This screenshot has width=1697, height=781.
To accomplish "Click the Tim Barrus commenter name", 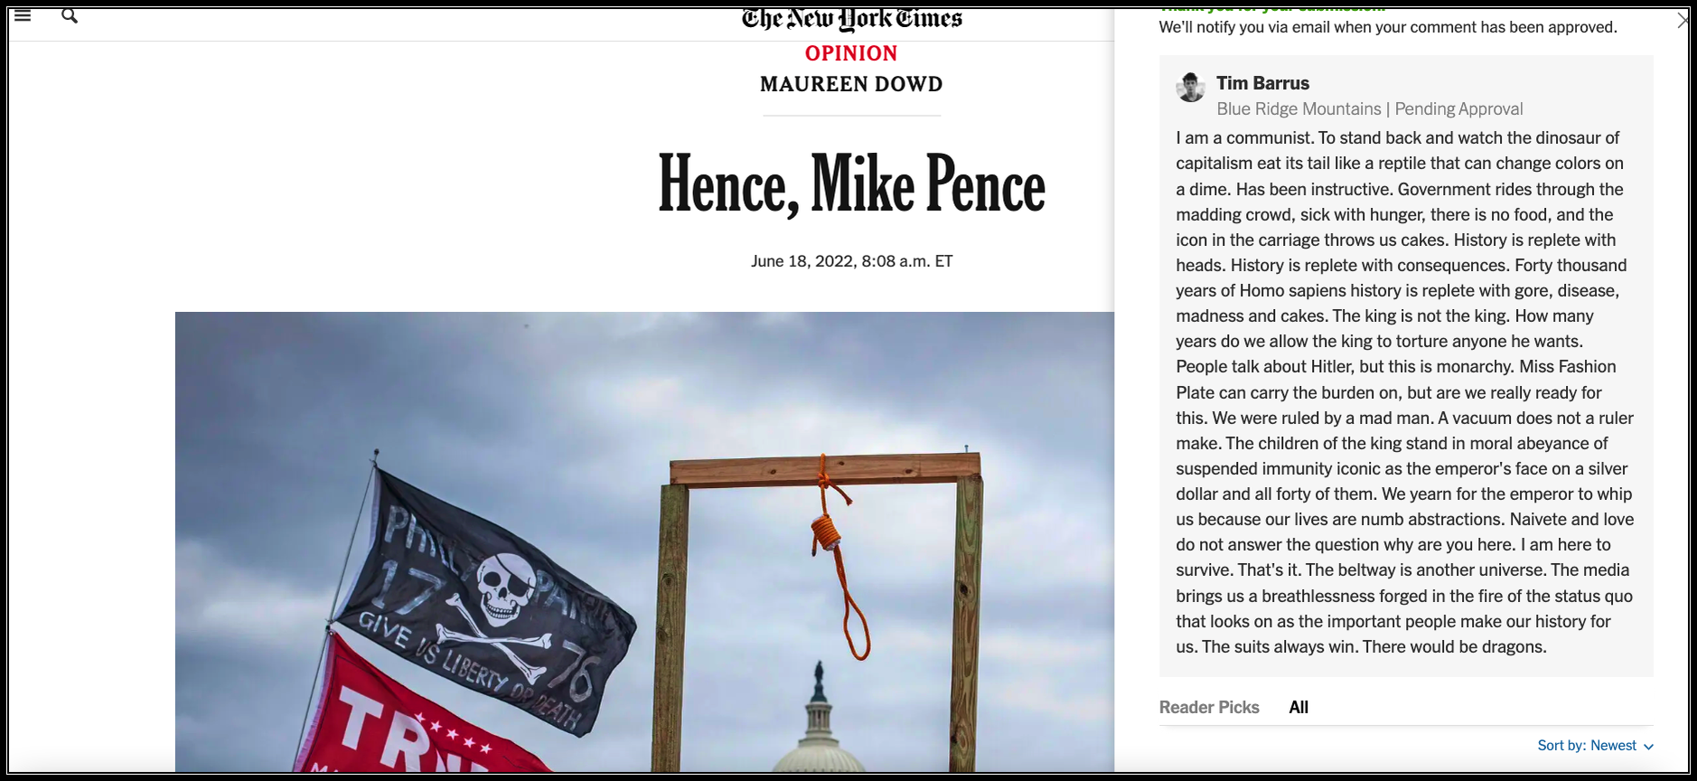I will pos(1262,83).
